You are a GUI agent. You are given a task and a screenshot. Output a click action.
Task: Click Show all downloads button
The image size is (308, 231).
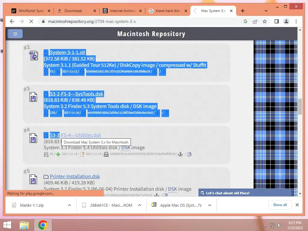click(280, 205)
